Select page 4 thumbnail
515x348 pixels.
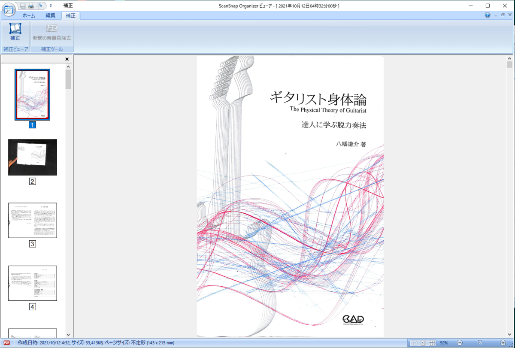33,283
